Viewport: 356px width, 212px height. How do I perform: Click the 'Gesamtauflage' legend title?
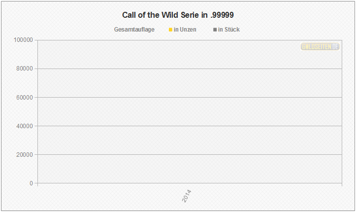tap(134, 30)
